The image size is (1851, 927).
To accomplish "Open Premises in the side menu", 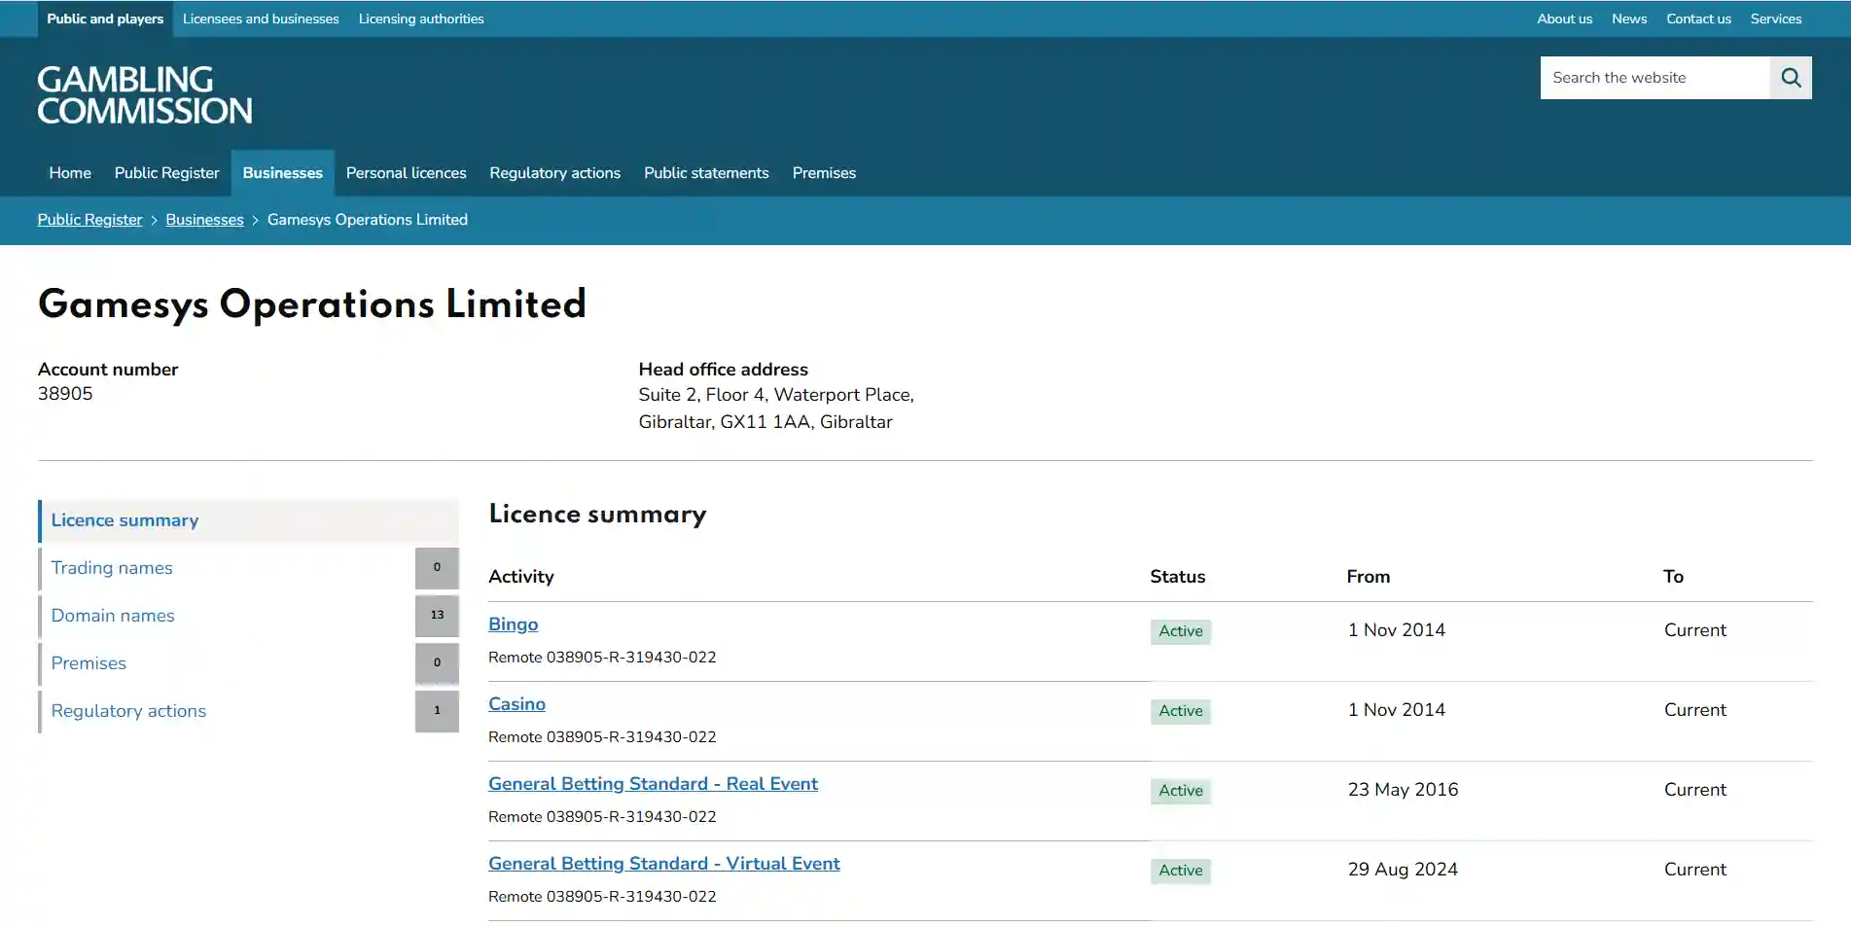I will 89,663.
